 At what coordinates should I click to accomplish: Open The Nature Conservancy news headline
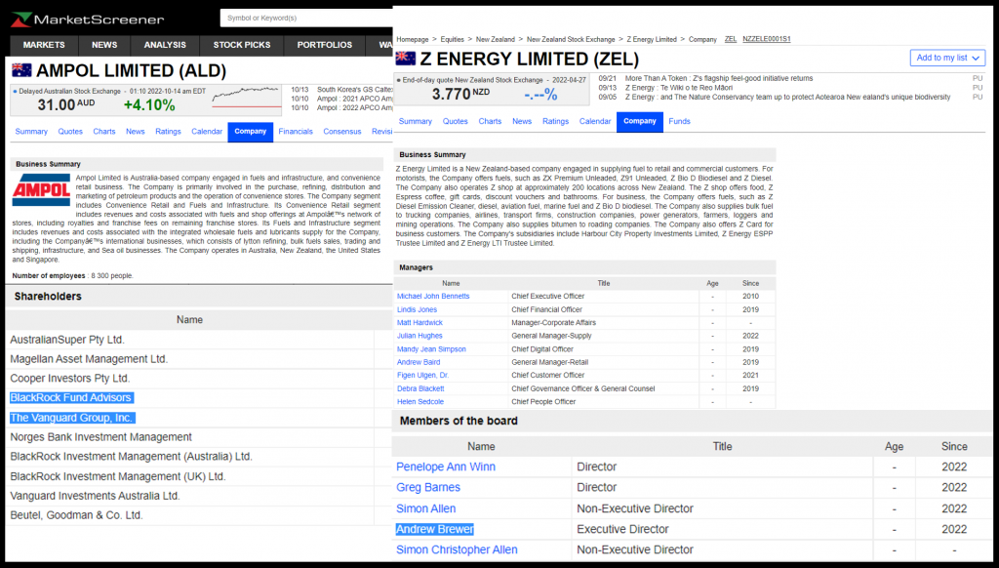[x=787, y=98]
